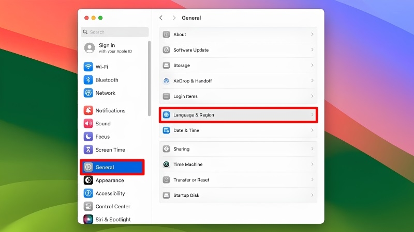Click the Login Items chevron
The height and width of the screenshot is (232, 414).
click(312, 96)
